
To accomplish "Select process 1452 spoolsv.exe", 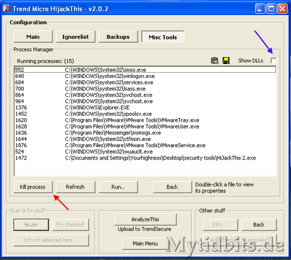I will click(x=145, y=114).
